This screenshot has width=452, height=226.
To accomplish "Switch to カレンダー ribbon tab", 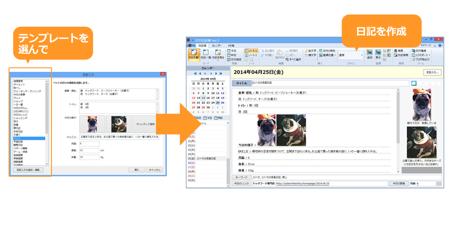I will click(x=217, y=46).
